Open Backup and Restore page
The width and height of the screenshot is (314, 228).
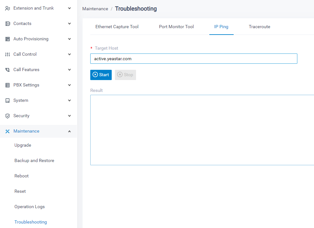coord(34,160)
